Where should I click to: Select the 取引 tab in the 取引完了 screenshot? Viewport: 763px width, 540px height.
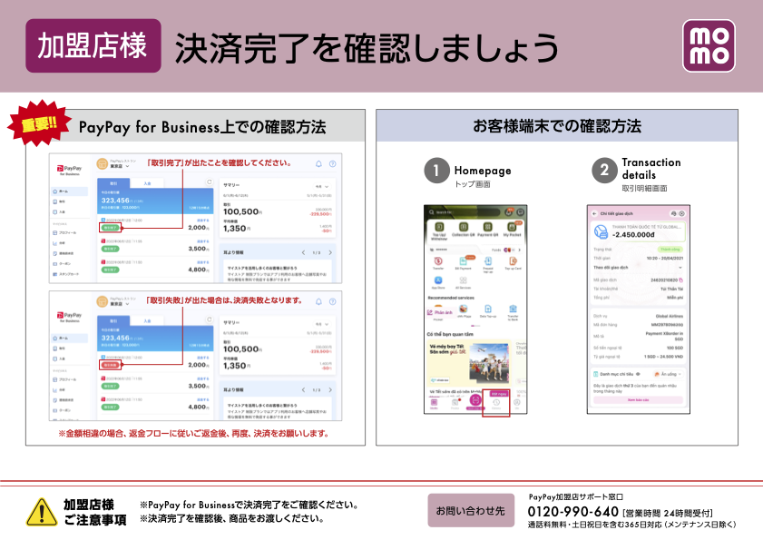[x=113, y=183]
